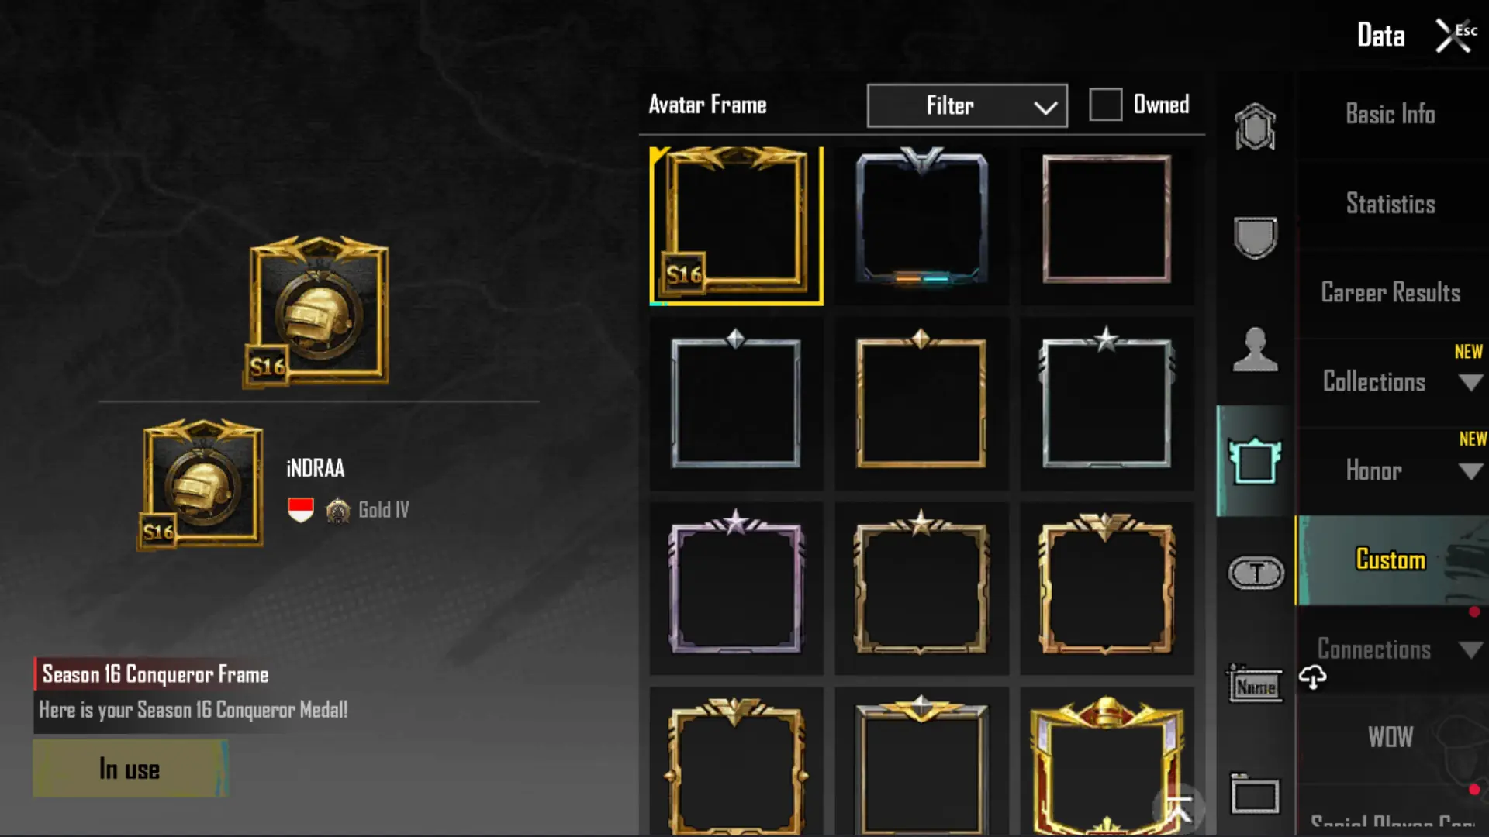Screen dimensions: 1489x837
Task: Expand the Connections menu arrow
Action: 1470,649
